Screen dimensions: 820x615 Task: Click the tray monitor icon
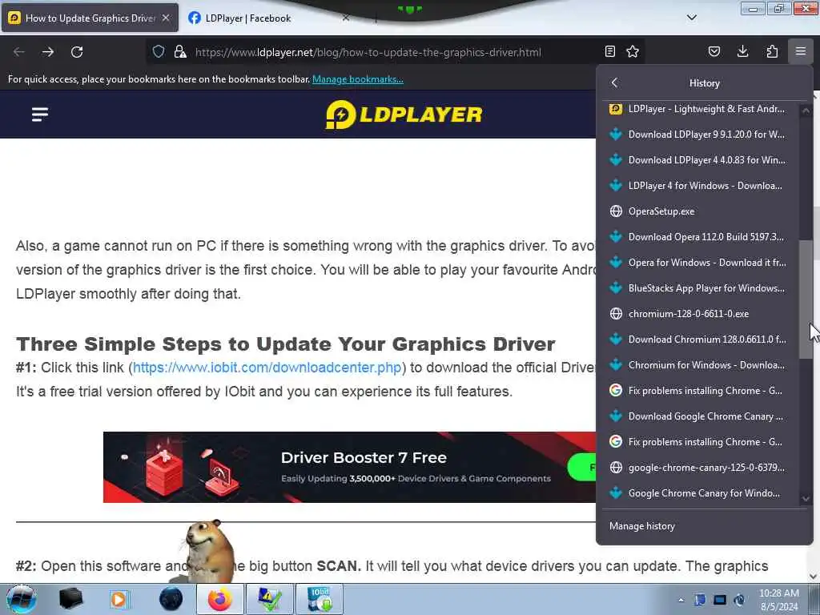(720, 600)
